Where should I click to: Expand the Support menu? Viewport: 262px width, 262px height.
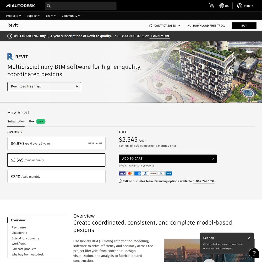pos(33,16)
